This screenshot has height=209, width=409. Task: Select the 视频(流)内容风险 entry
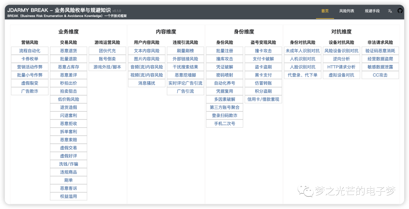point(147,75)
